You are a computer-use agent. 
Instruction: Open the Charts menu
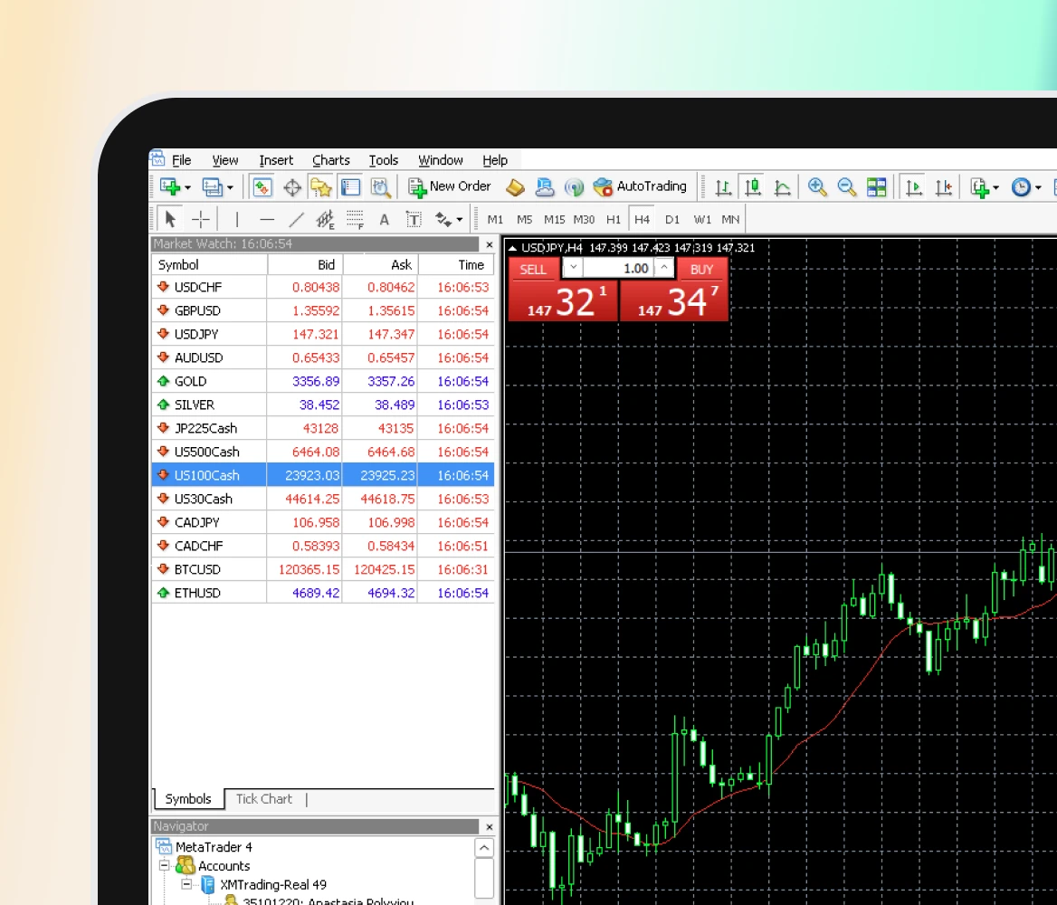(330, 159)
